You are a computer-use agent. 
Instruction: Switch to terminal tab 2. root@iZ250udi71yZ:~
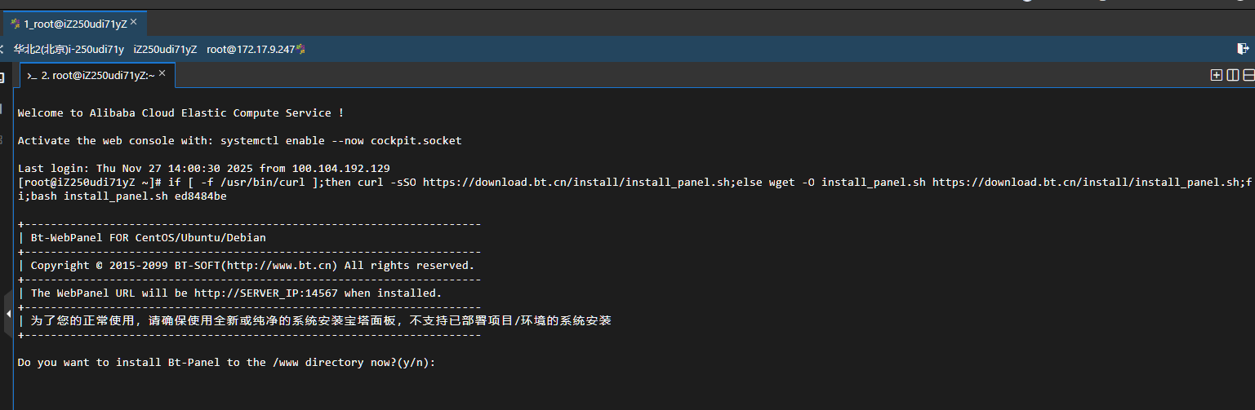pos(97,75)
